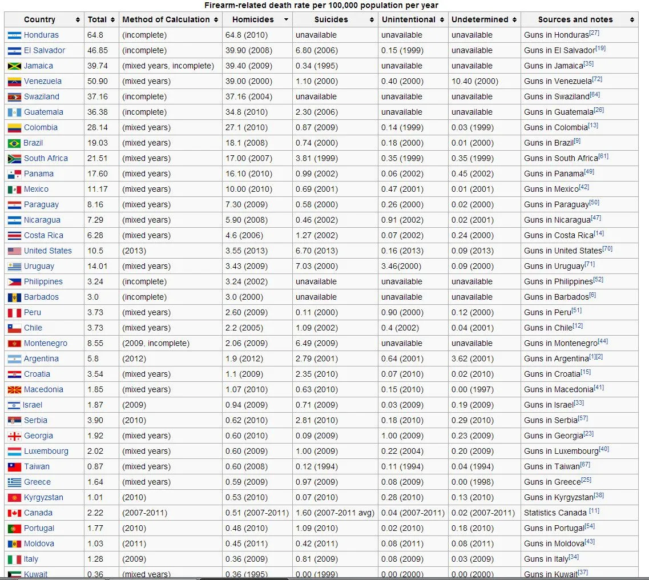Screen dimensions: 649x580
Task: Click the Israel flag icon
Action: tap(14, 405)
